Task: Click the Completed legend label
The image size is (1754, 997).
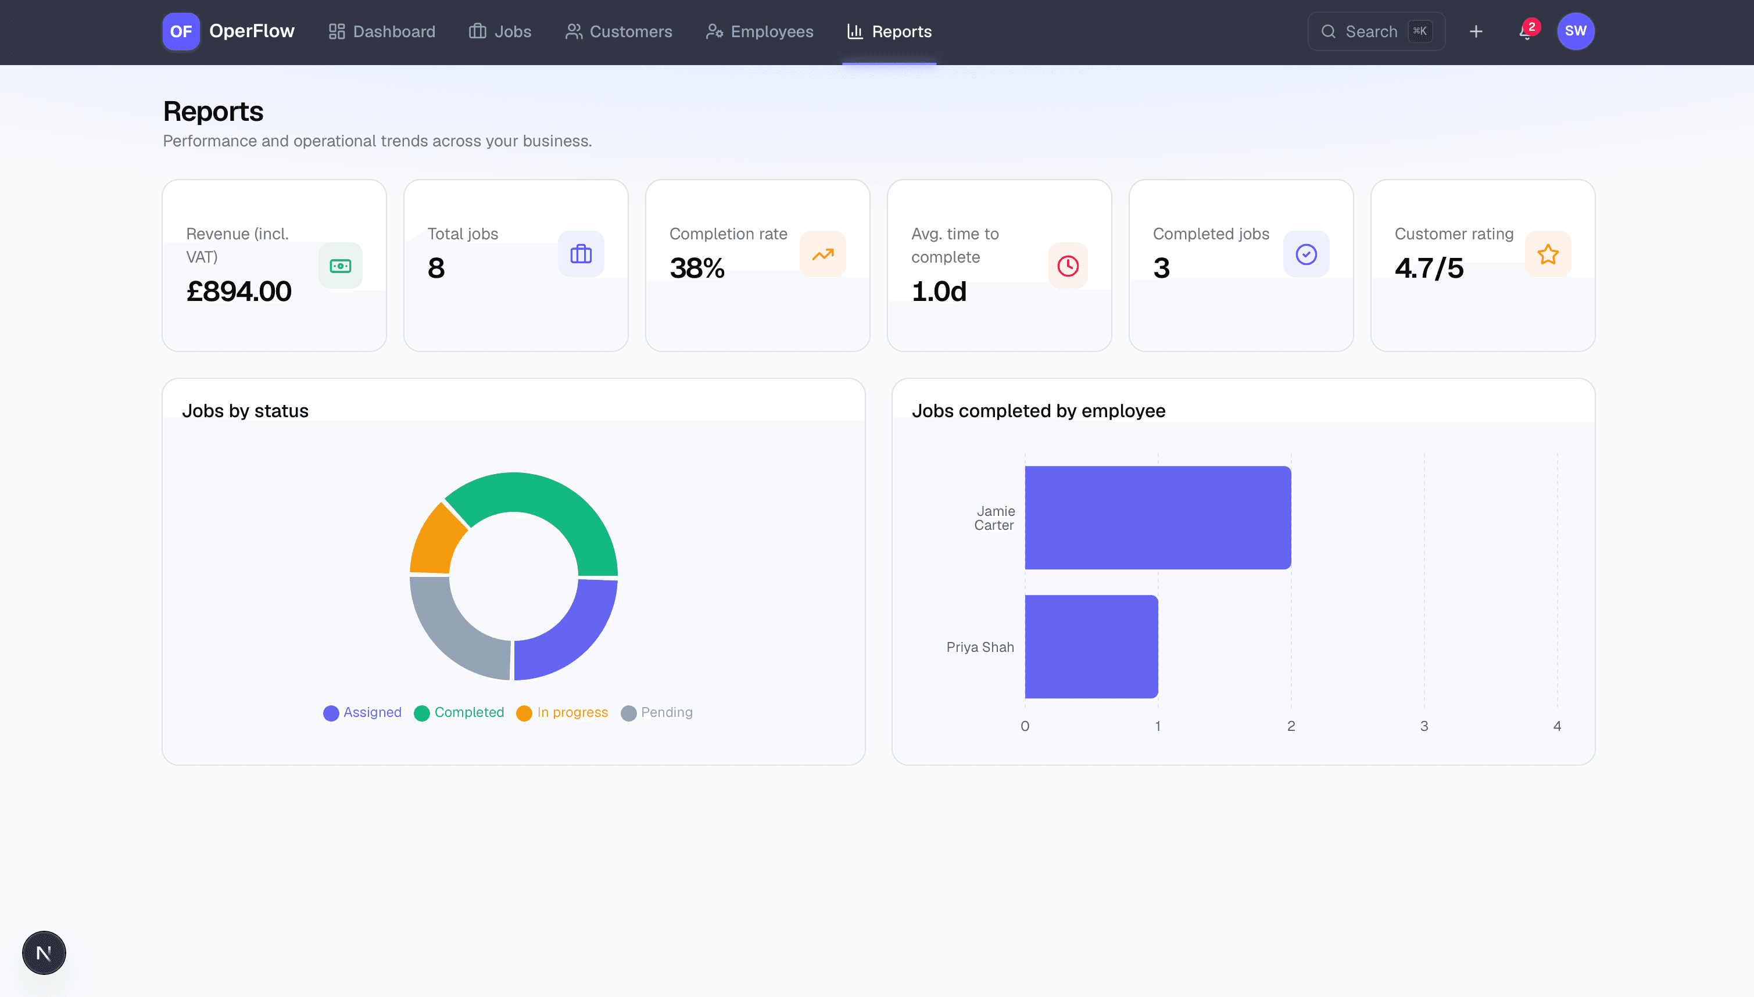Action: 469,713
